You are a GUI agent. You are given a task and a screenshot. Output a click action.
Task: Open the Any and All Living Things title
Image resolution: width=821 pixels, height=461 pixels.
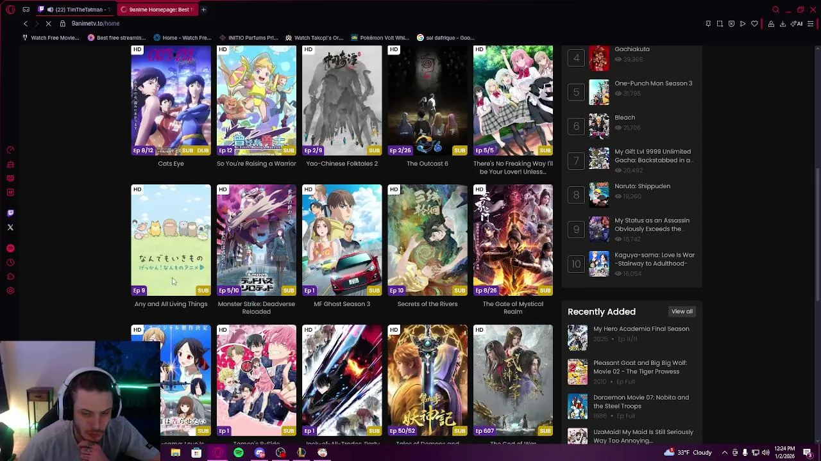tap(171, 304)
